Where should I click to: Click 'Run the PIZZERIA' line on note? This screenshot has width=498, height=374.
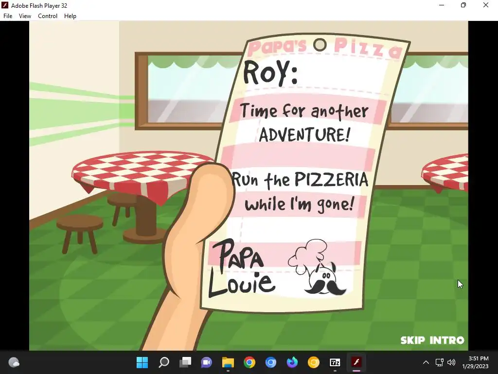(300, 180)
